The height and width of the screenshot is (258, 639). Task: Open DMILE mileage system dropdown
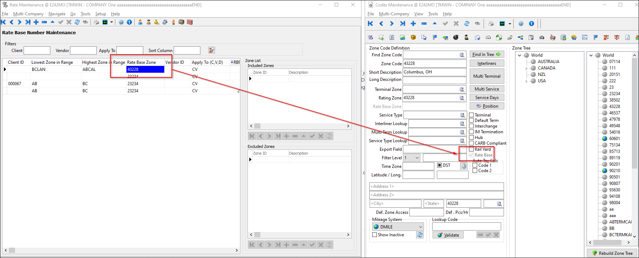click(420, 227)
